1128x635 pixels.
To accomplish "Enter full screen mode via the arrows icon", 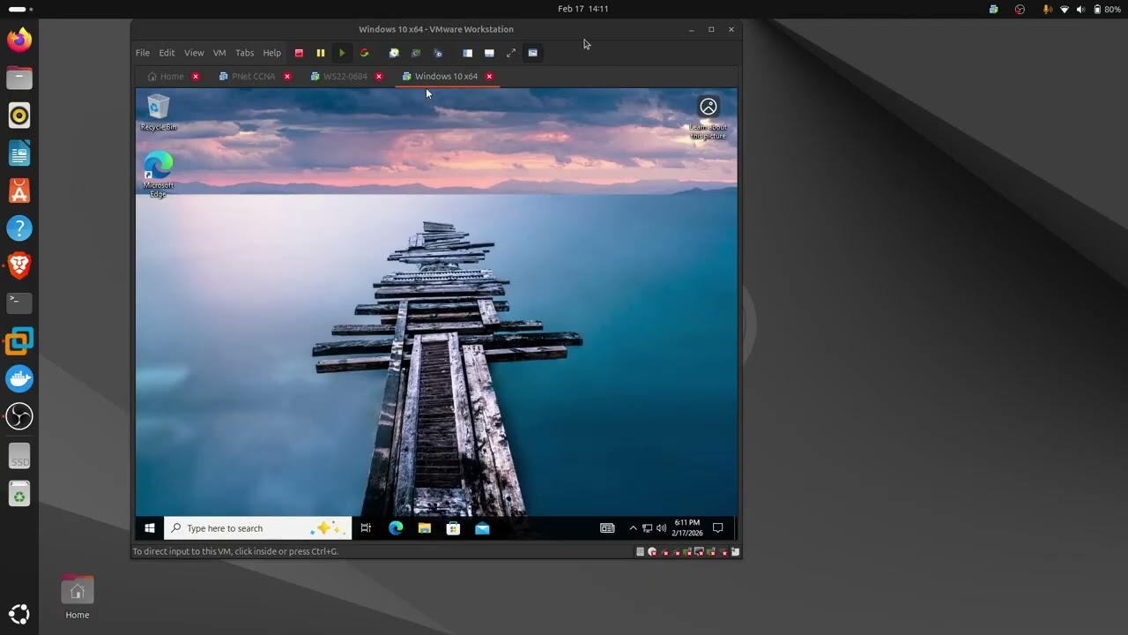I will 511,53.
